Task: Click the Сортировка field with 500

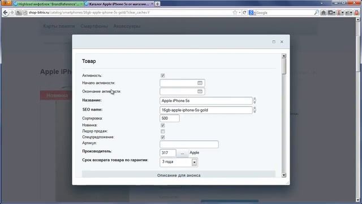Action: tap(170, 118)
